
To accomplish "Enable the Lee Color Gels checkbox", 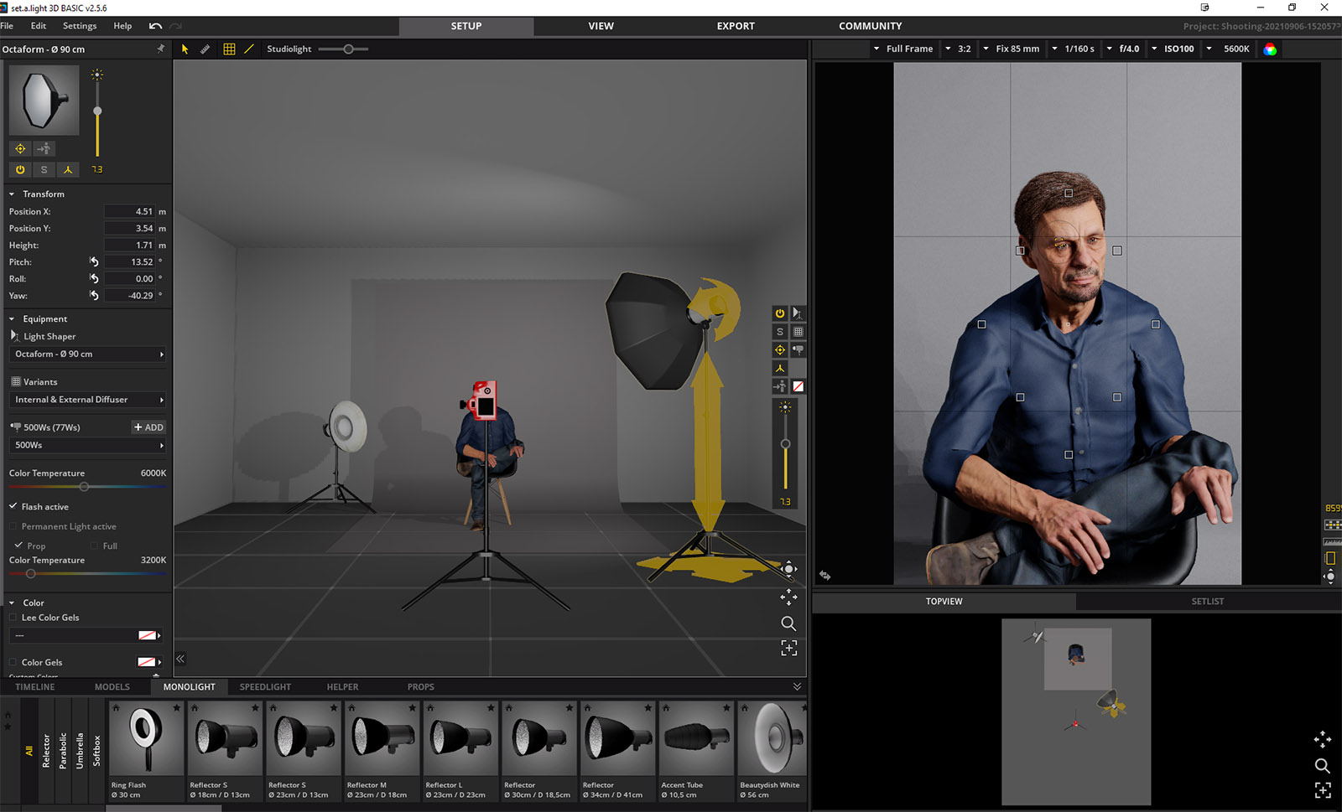I will coord(13,618).
